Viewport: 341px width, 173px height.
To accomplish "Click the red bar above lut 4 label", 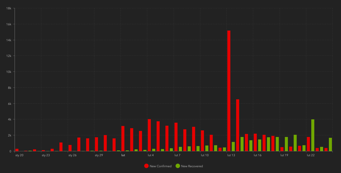I will (x=149, y=135).
